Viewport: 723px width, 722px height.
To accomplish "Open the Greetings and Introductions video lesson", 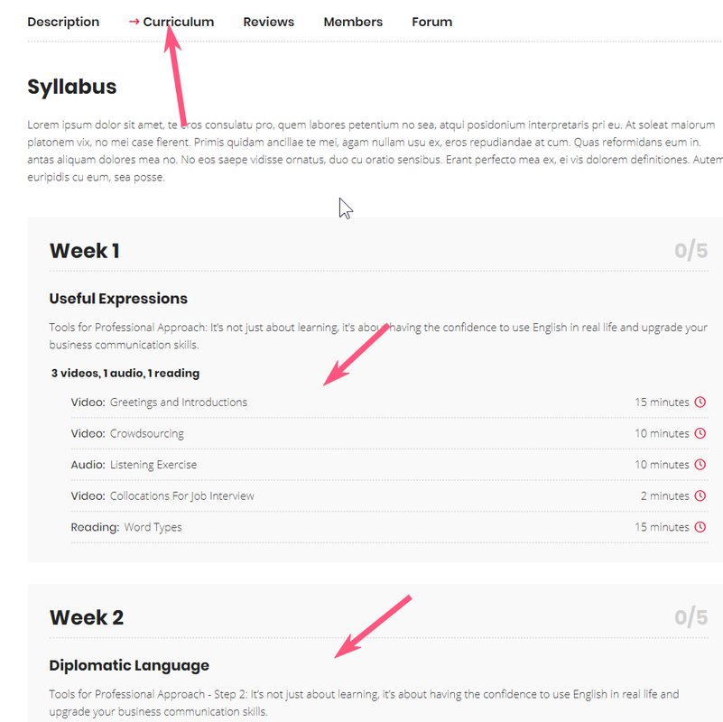I will point(178,402).
